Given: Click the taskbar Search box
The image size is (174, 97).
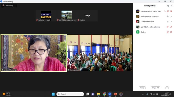Looking at the screenshot, I should 70,94.
